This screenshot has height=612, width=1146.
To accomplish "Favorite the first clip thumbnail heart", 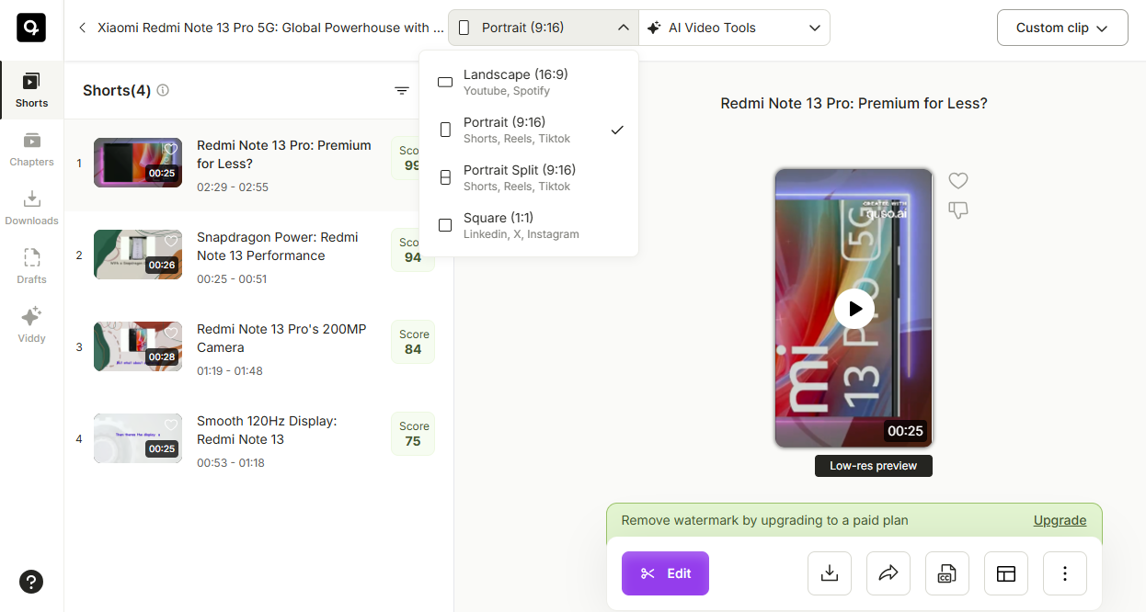I will [170, 149].
